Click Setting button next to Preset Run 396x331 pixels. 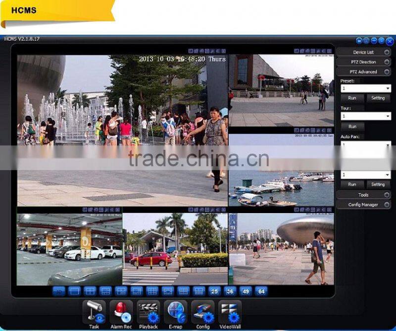(x=378, y=98)
